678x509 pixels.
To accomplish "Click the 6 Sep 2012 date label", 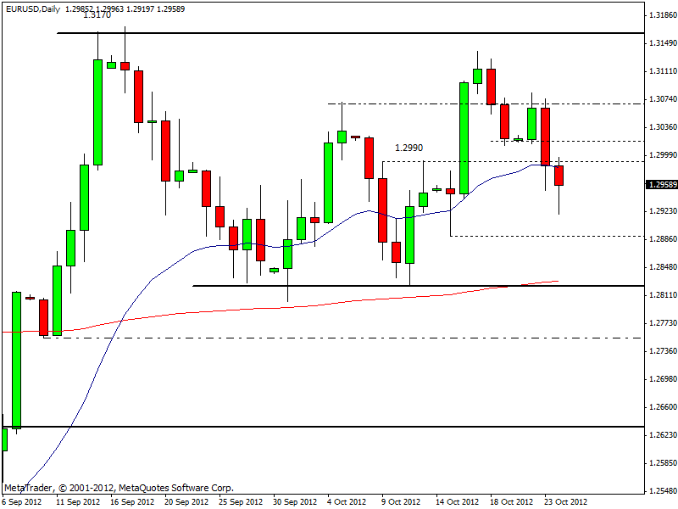I will [24, 501].
